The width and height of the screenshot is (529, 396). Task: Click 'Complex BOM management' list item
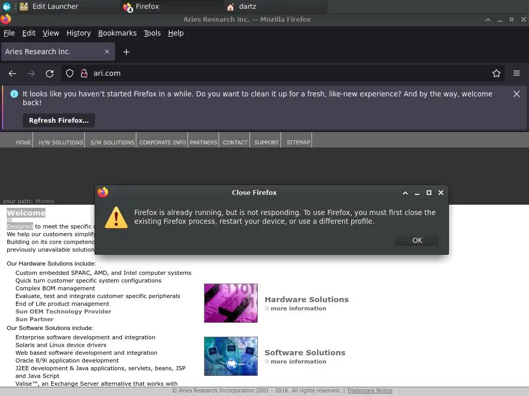(x=55, y=288)
